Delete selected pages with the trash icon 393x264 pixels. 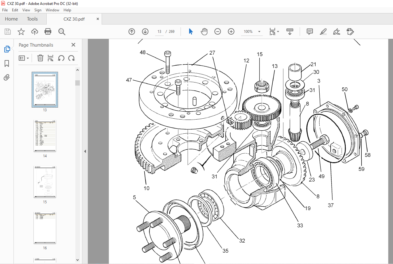point(40,58)
